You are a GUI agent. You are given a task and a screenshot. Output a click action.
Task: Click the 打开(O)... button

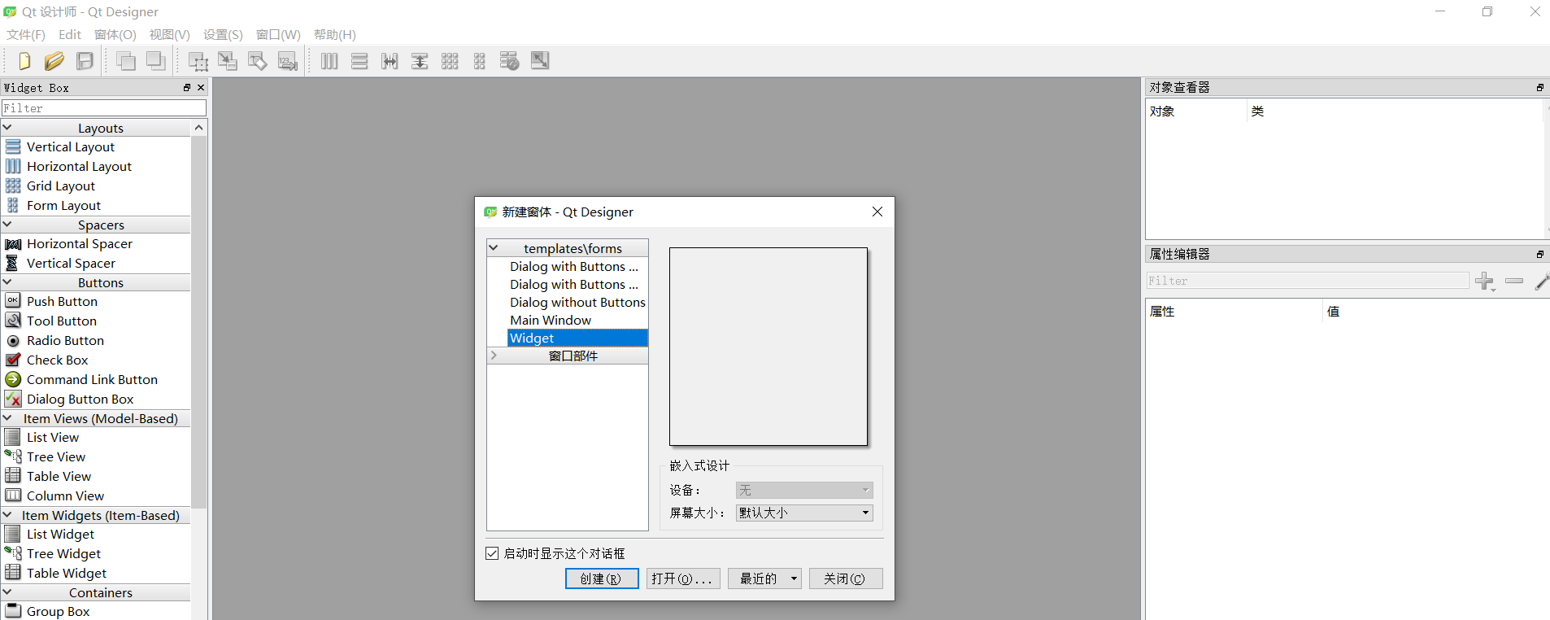point(683,579)
